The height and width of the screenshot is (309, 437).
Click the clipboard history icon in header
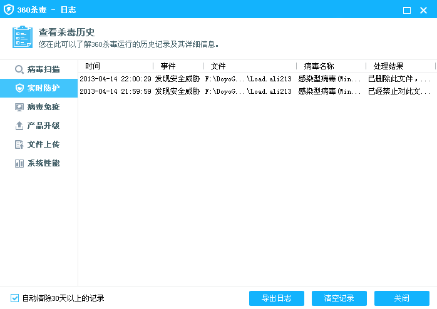click(23, 37)
